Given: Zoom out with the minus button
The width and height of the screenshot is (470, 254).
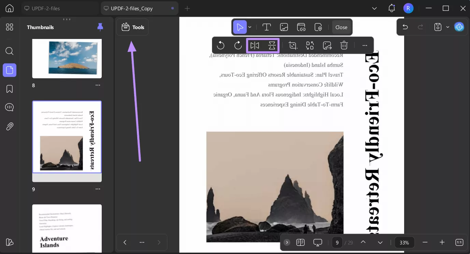Looking at the screenshot, I should [425, 242].
